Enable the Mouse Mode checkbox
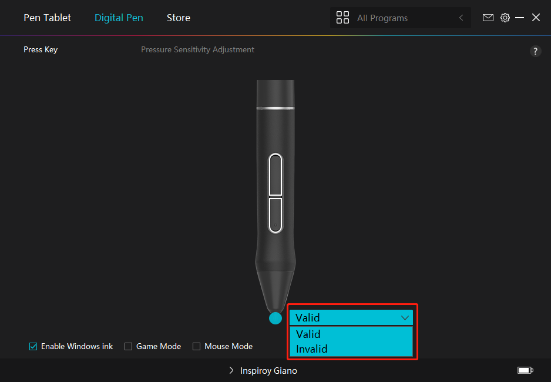This screenshot has height=382, width=551. (x=197, y=347)
